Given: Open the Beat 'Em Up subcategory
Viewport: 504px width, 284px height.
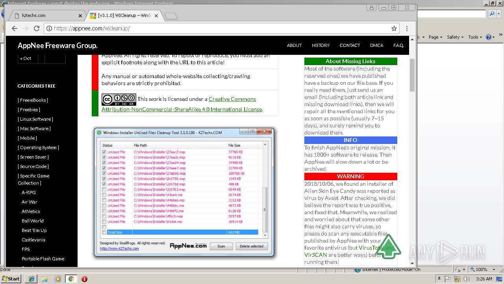Looking at the screenshot, I should click(x=34, y=230).
